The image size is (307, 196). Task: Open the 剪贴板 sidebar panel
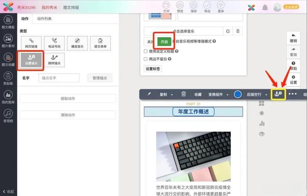[x=8, y=78]
